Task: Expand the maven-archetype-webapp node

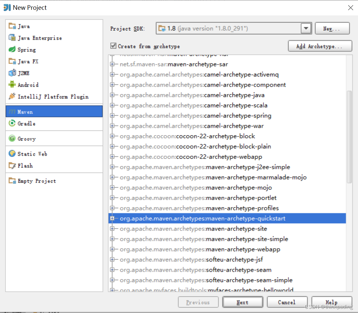Action: [112, 249]
